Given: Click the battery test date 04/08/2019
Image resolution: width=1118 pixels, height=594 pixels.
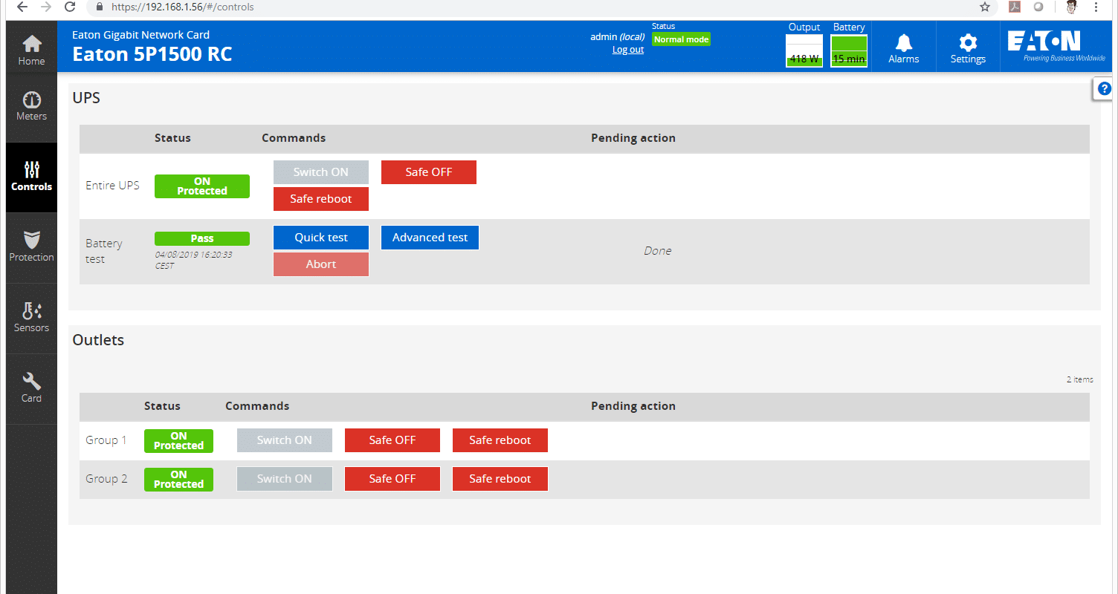Looking at the screenshot, I should click(193, 260).
